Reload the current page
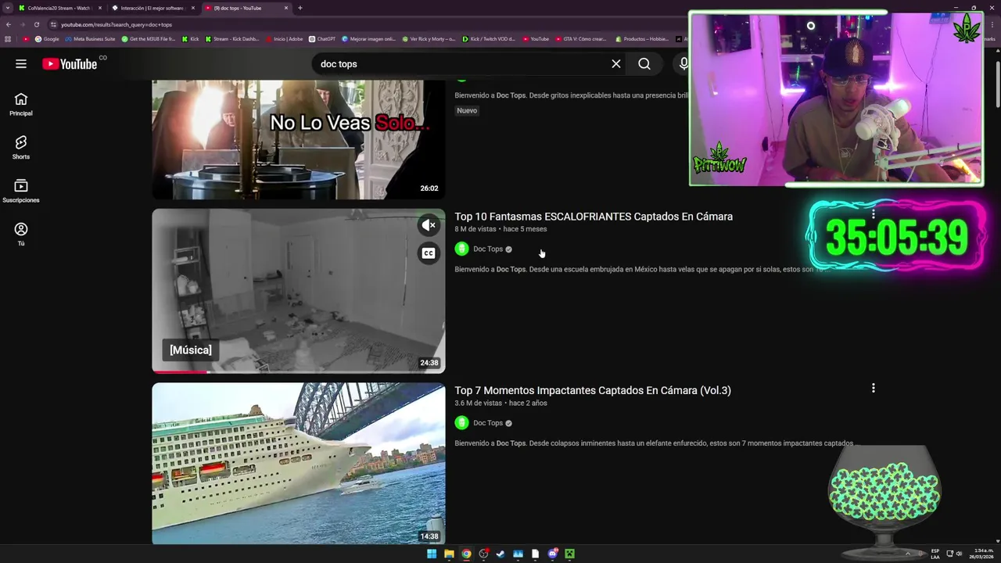 pos(36,24)
